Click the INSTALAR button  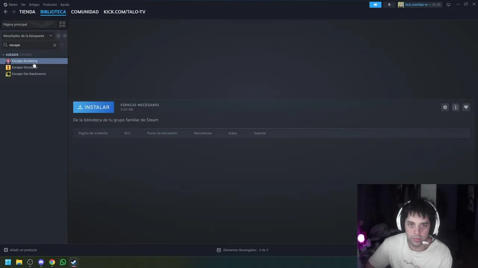[93, 107]
